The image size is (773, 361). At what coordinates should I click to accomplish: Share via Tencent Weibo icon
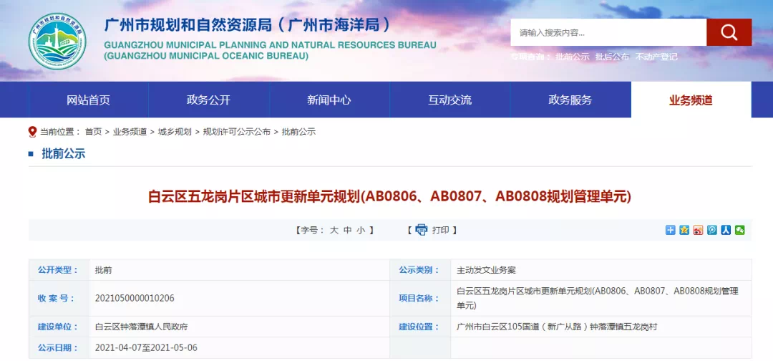point(712,230)
